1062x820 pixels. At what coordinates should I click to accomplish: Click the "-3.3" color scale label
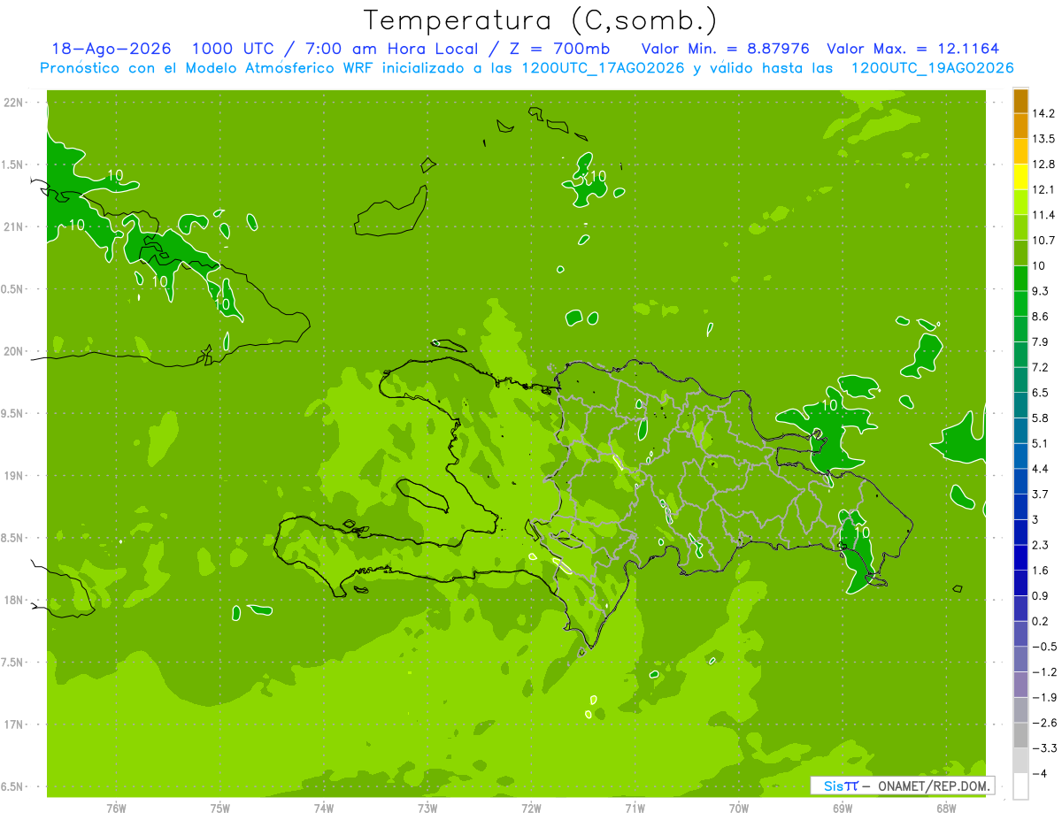click(x=1044, y=748)
